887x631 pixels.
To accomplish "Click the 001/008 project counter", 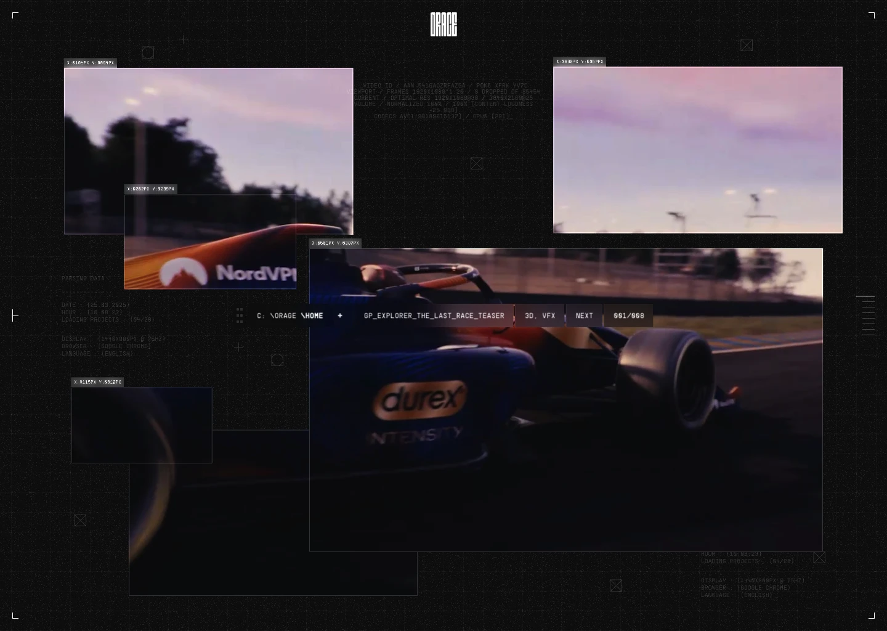I will 629,315.
